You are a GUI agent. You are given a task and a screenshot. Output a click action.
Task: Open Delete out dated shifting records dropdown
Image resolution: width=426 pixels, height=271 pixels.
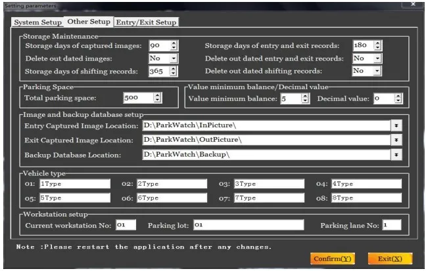coord(378,70)
